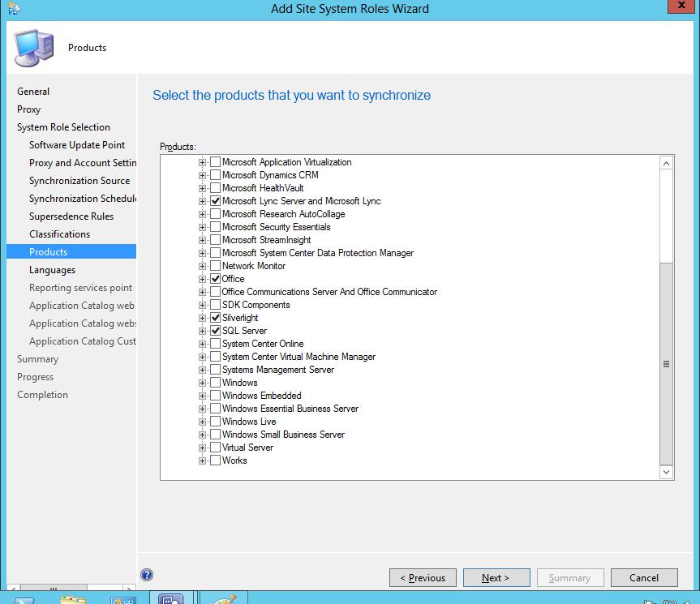Open the Supersedence Rules step
Viewport: 700px width, 604px height.
[71, 216]
